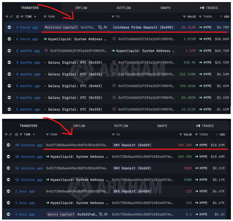The height and width of the screenshot is (221, 233).
Task: Click clock icon in top panel header
Action: 17,17
